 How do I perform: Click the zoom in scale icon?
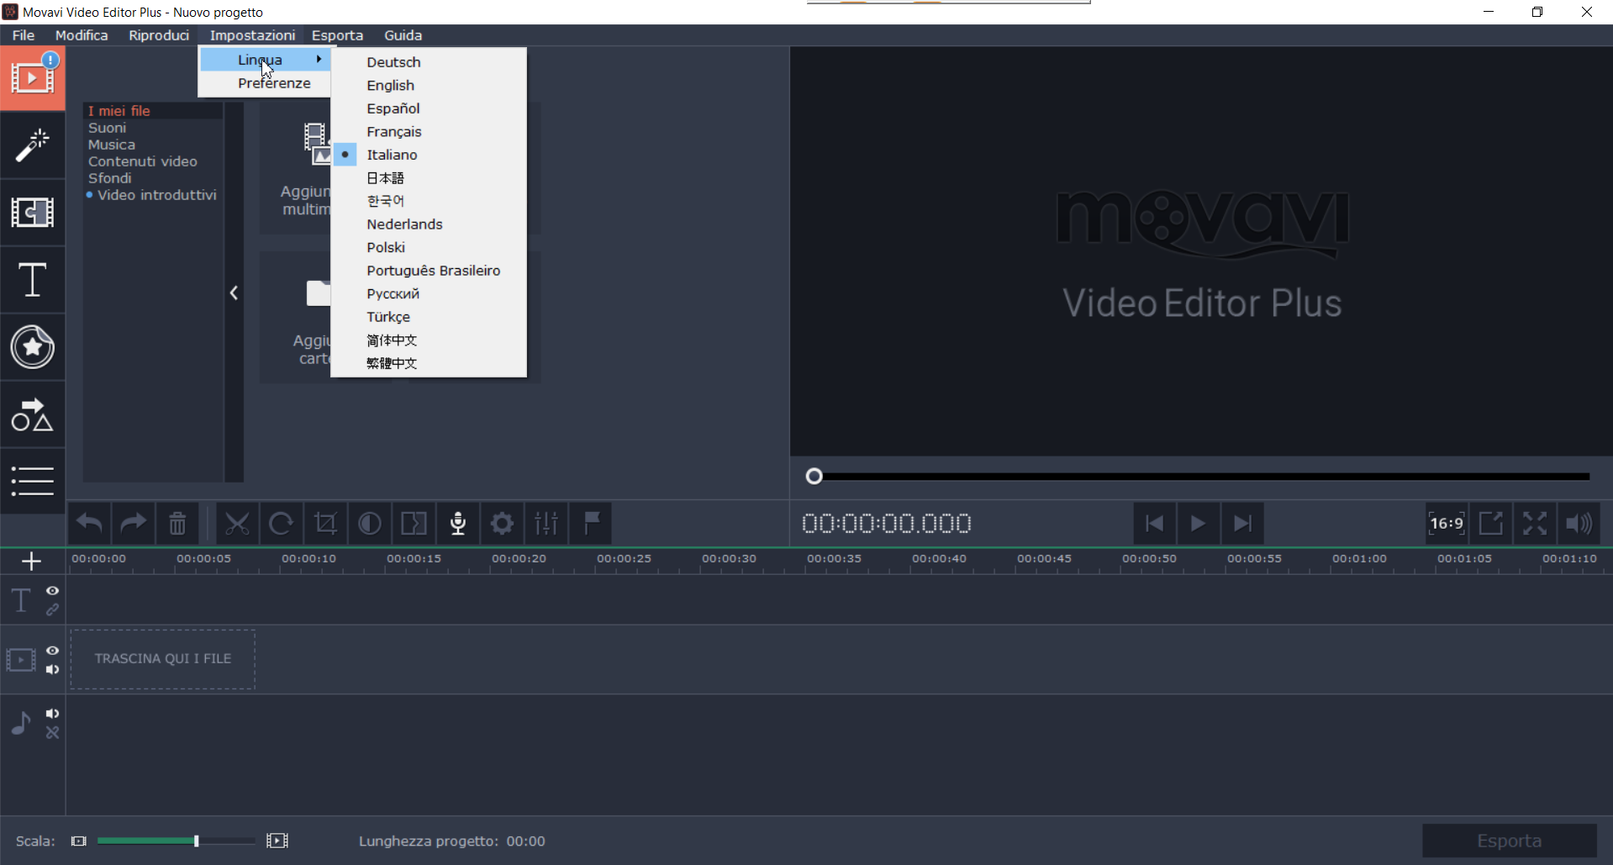pos(277,841)
